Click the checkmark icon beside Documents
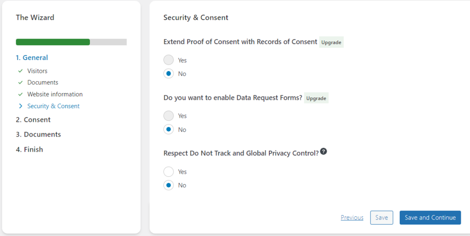The height and width of the screenshot is (236, 470). pos(20,82)
